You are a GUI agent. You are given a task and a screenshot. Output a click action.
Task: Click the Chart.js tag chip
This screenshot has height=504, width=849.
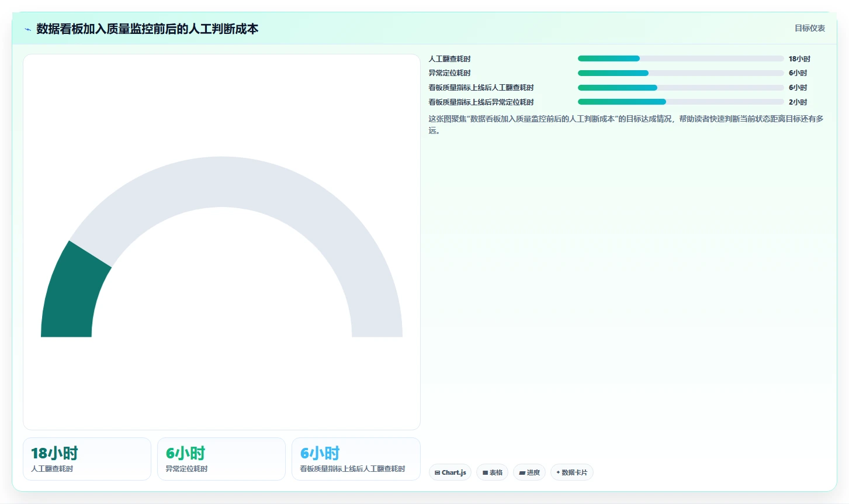coord(450,472)
